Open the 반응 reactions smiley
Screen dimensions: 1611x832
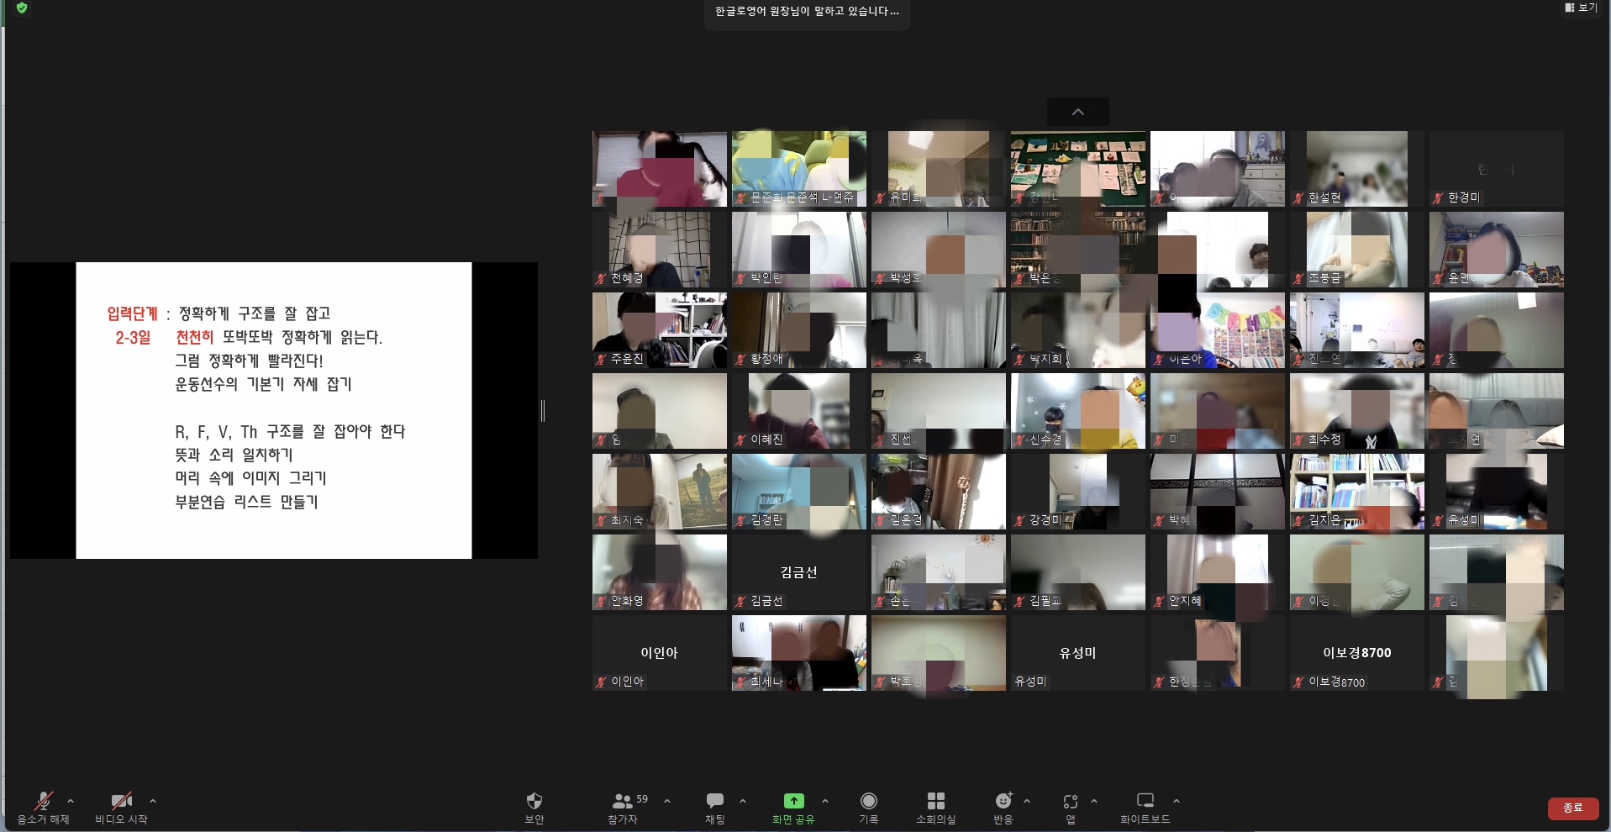pyautogui.click(x=1003, y=801)
